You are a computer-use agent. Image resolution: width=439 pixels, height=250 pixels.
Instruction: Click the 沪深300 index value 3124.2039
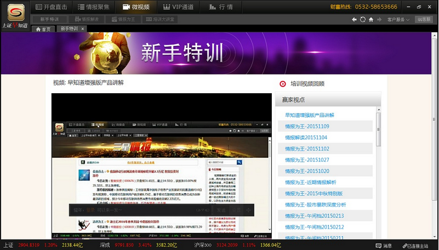(227, 245)
